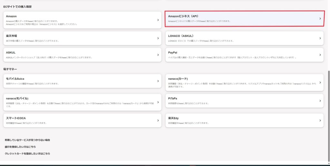330x166 pixels.
Task: Open Amazonビジネス（API） card
Action: (245, 18)
